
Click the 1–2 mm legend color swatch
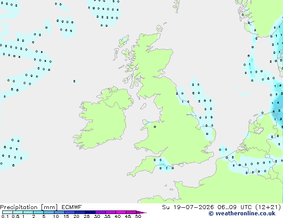click(28, 212)
